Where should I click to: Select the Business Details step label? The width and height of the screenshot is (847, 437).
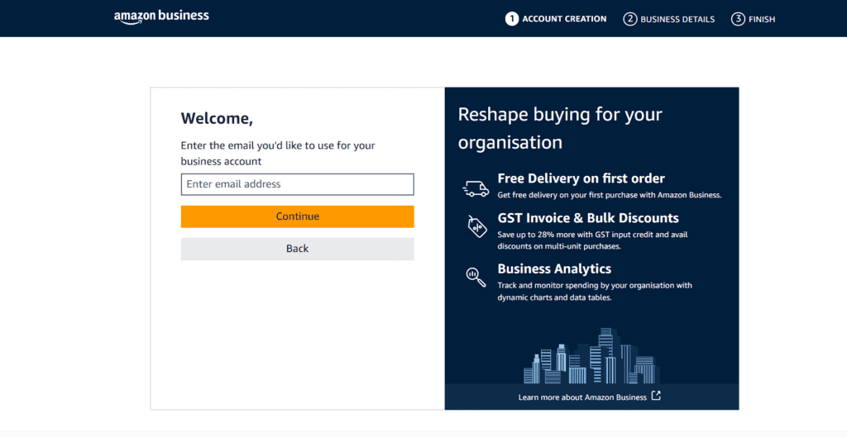click(x=677, y=19)
